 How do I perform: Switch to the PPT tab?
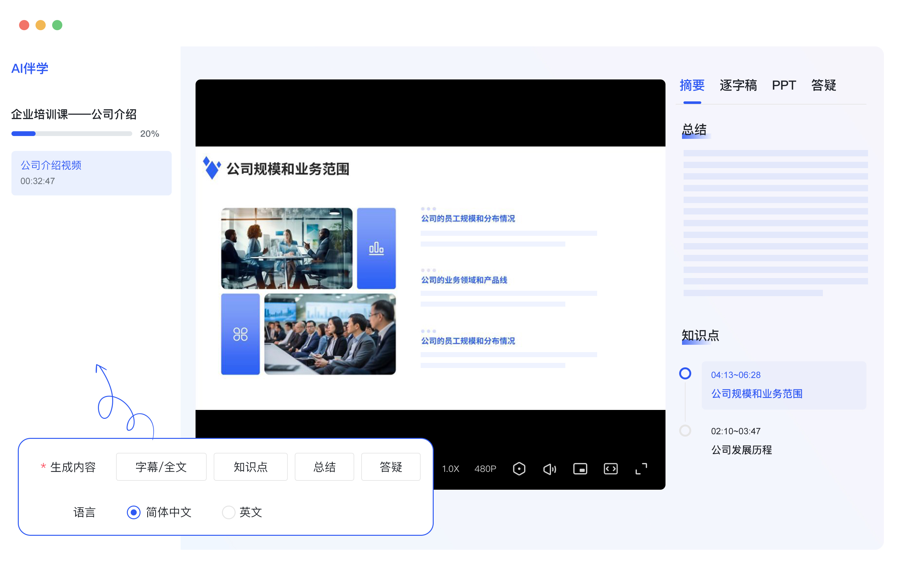783,85
